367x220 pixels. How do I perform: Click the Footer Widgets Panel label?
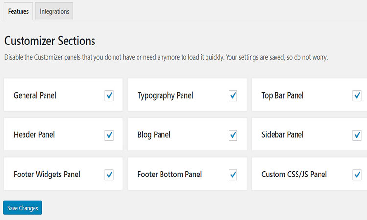click(46, 175)
